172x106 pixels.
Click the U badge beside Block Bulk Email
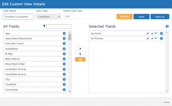tap(64, 64)
